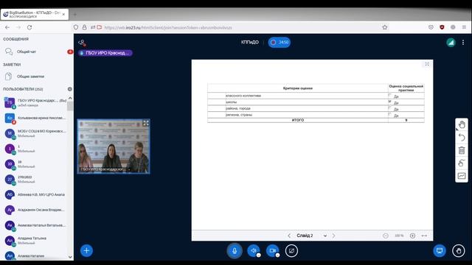Start screen sharing
Image resolution: width=472 pixels, height=265 pixels.
click(291, 250)
